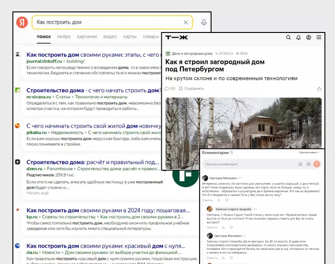This screenshot has width=335, height=264.
Task: Send the comment with the orange arrow button
Action: tap(317, 164)
